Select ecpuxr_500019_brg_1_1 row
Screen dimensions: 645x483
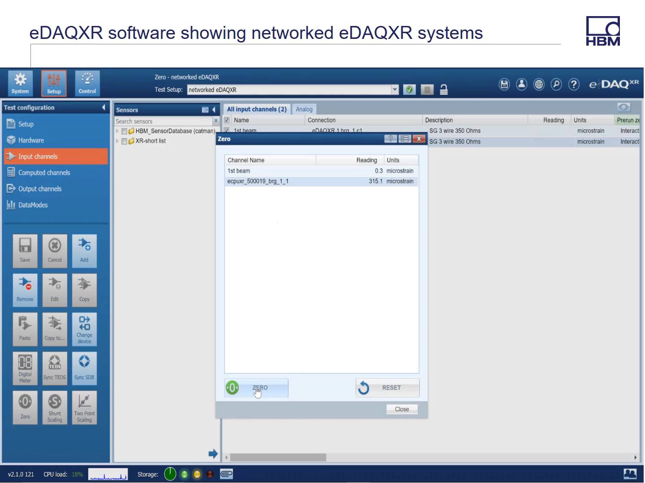322,181
